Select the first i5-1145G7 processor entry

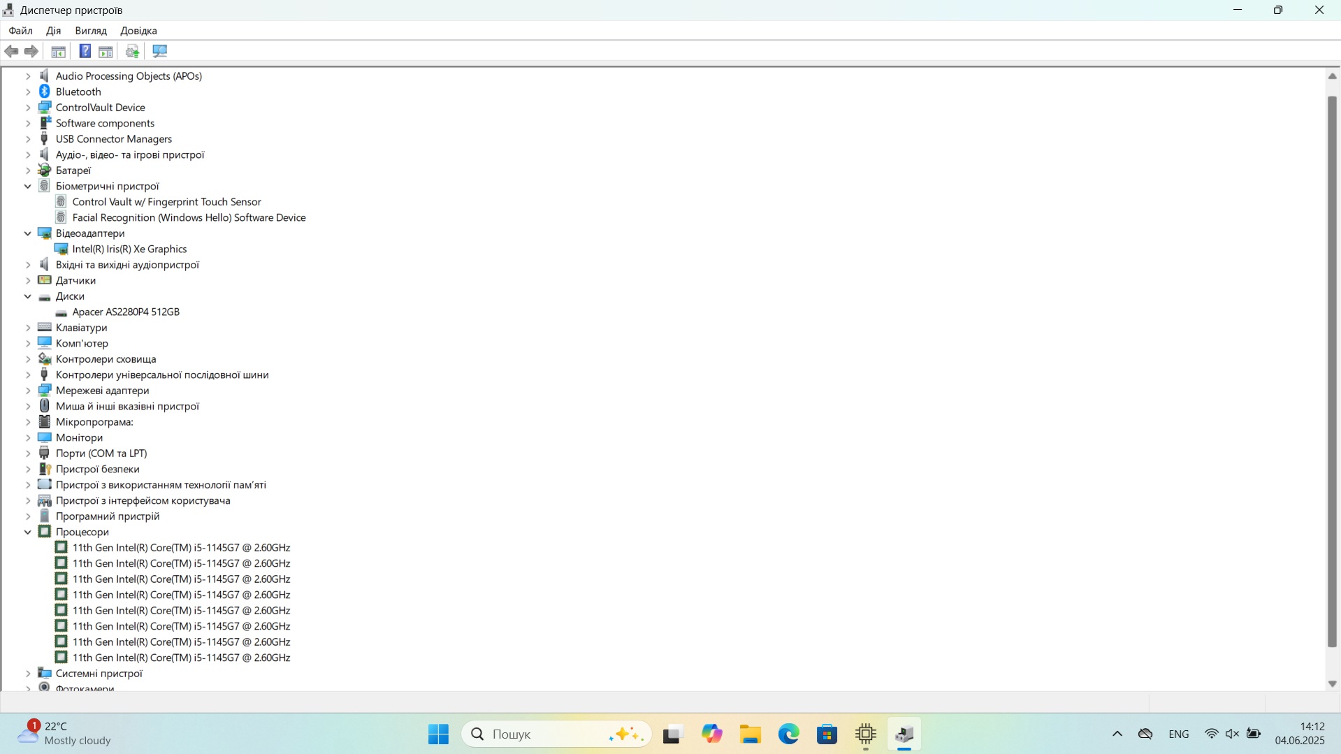pyautogui.click(x=181, y=548)
